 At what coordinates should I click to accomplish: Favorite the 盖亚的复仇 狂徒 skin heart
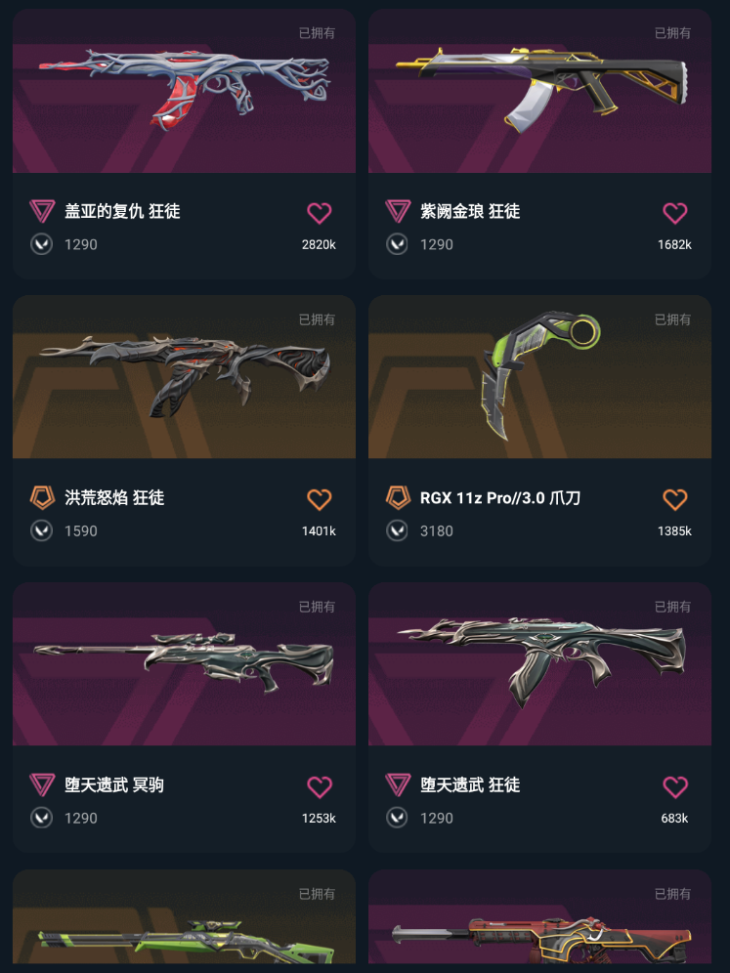[x=319, y=213]
